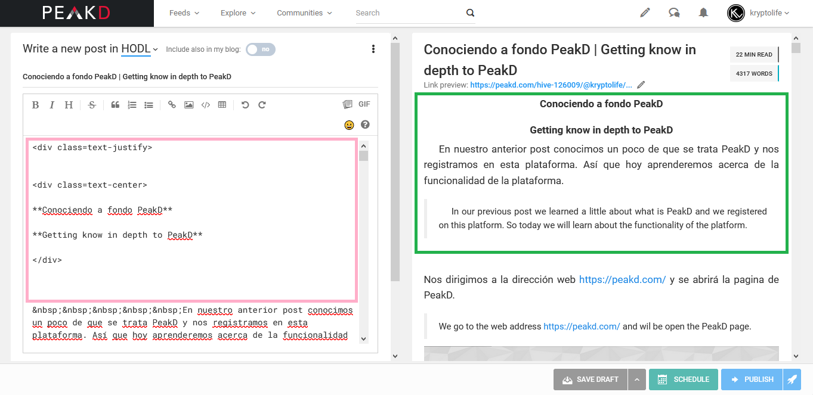Click the search magnifier icon
The image size is (813, 395).
coord(470,13)
